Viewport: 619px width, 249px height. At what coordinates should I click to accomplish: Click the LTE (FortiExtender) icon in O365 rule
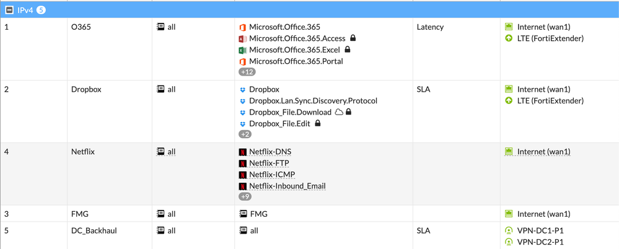509,38
